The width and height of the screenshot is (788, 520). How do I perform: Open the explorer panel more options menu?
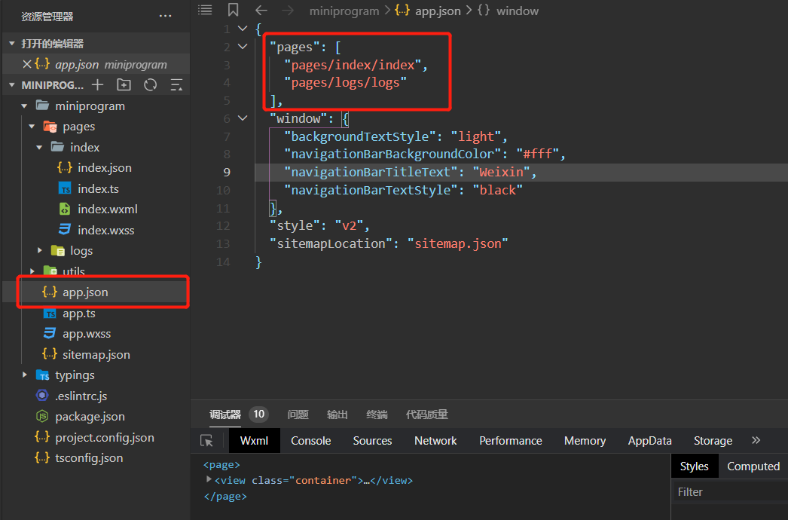(165, 16)
